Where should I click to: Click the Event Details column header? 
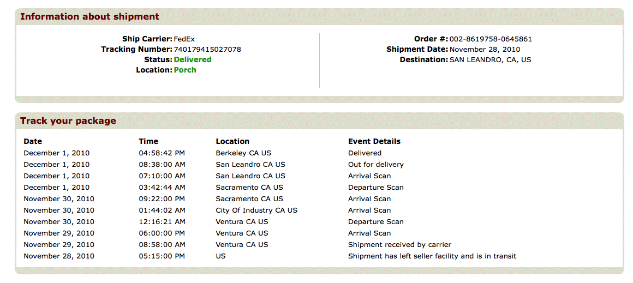(x=374, y=142)
